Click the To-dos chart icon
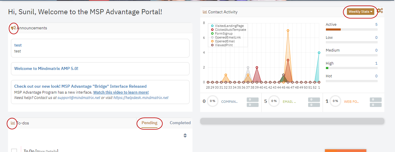 point(13,123)
